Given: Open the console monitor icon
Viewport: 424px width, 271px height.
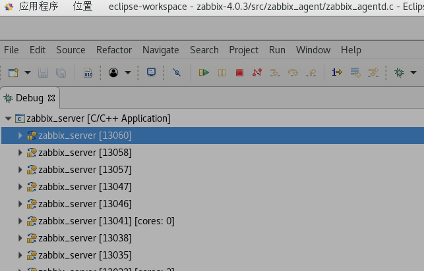Looking at the screenshot, I should pos(151,72).
